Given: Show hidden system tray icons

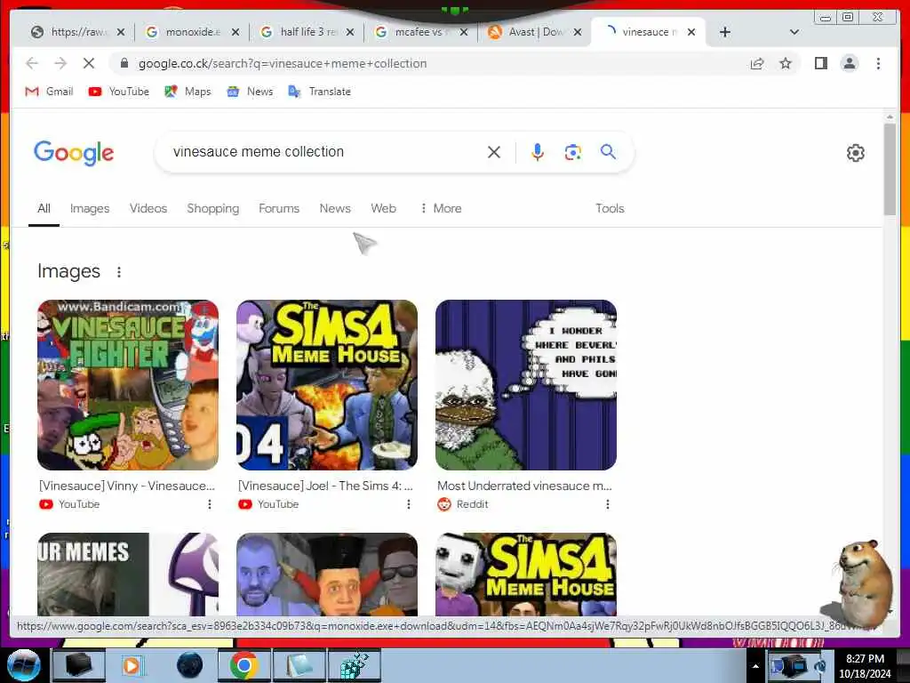Looking at the screenshot, I should [755, 666].
